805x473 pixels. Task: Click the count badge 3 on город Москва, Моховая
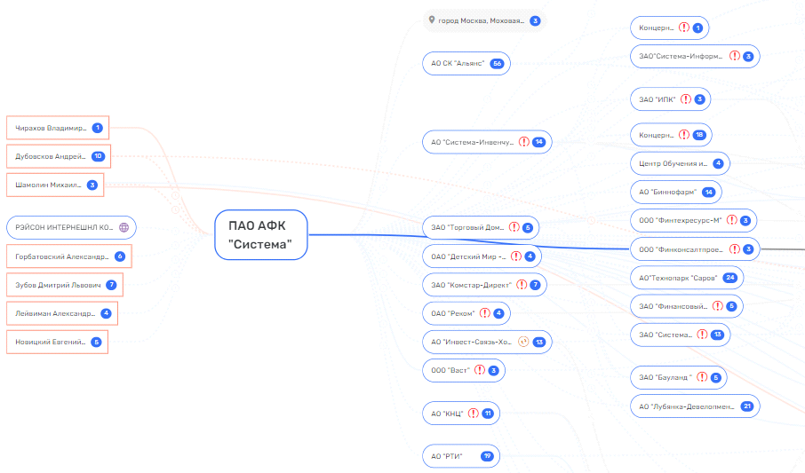click(x=535, y=20)
